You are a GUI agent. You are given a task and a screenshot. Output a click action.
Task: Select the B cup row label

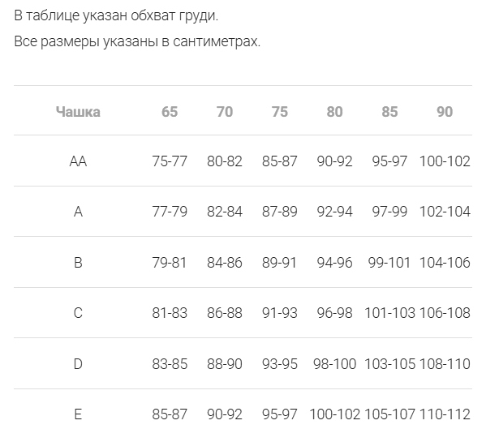(x=78, y=263)
